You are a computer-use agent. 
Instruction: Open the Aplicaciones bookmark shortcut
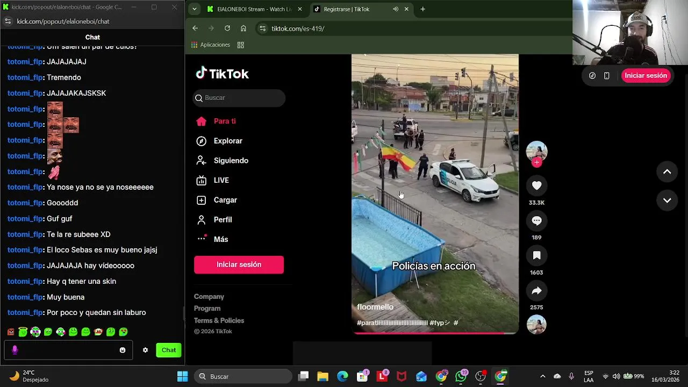(210, 45)
